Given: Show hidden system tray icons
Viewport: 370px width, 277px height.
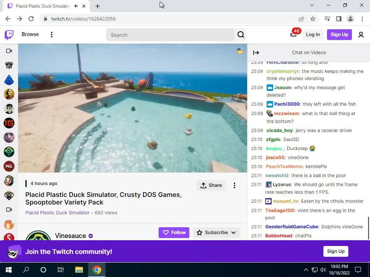Looking at the screenshot, I should [x=306, y=270].
